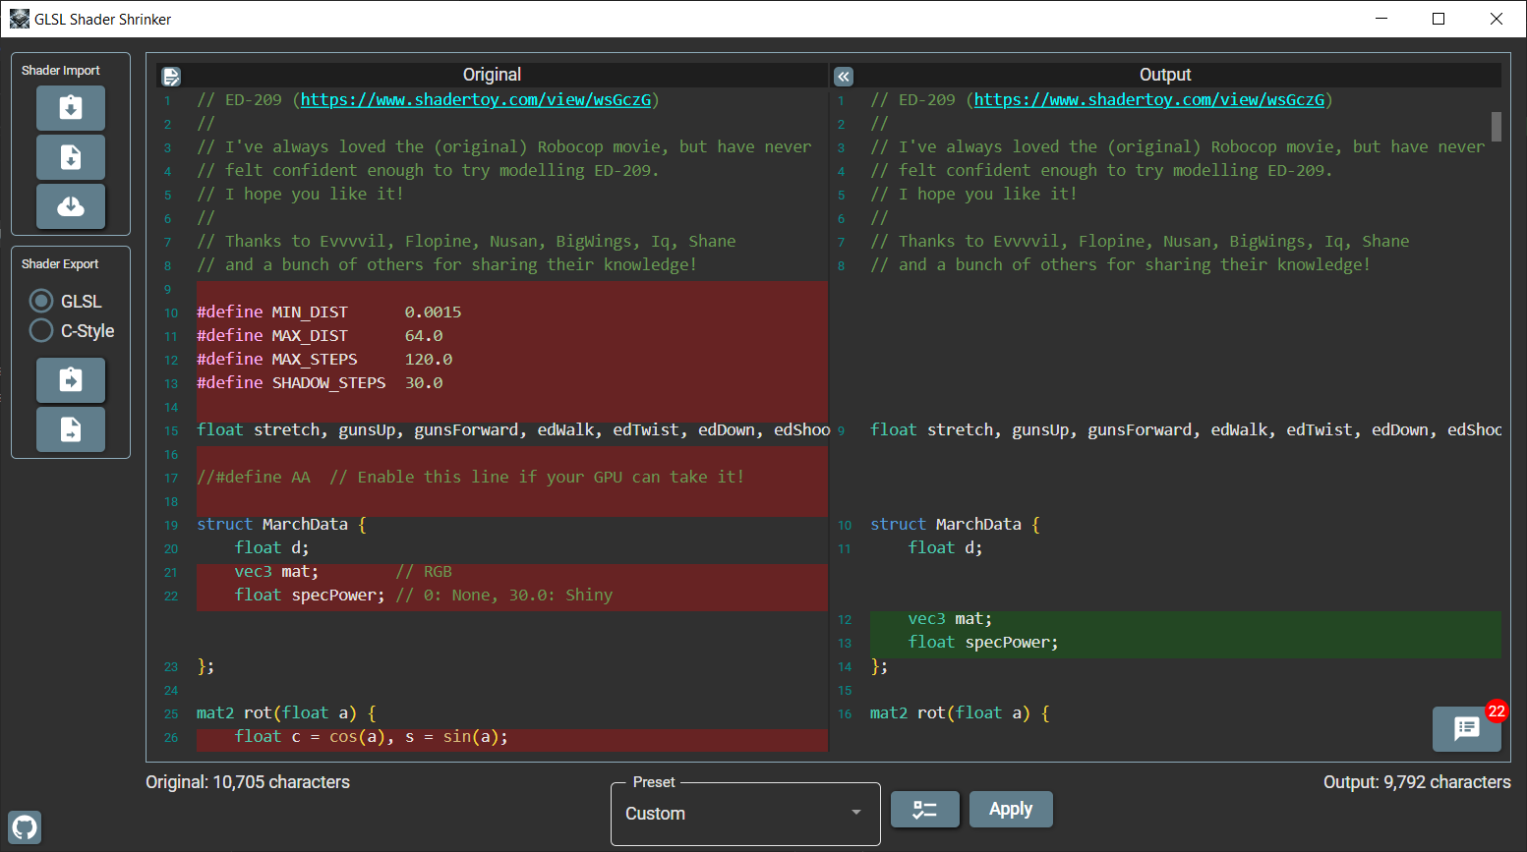
Task: Click '// felt confident enough' comment in Output pane
Action: pyautogui.click(x=1101, y=170)
